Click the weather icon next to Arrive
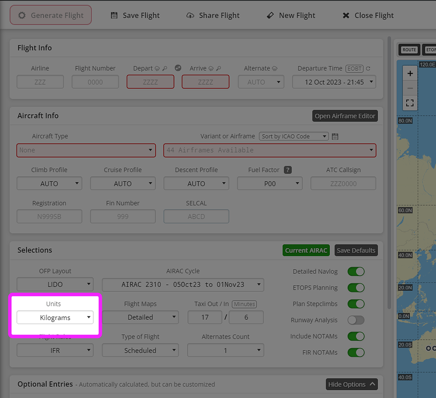Screen dimensions: 436x398 [x=211, y=68]
